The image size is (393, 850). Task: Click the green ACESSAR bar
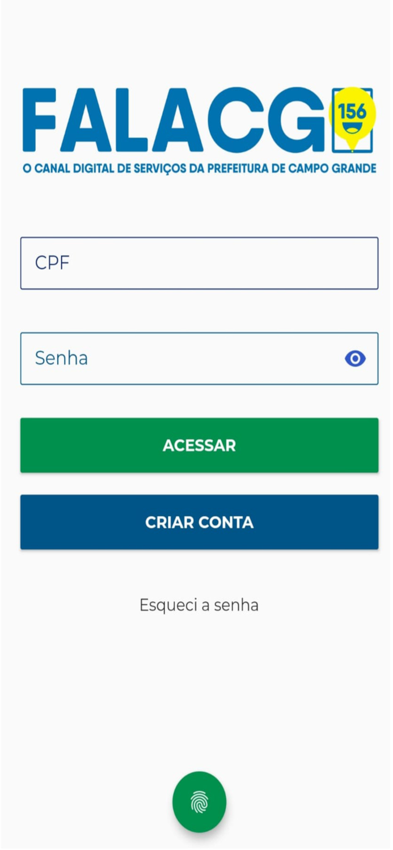coord(199,445)
